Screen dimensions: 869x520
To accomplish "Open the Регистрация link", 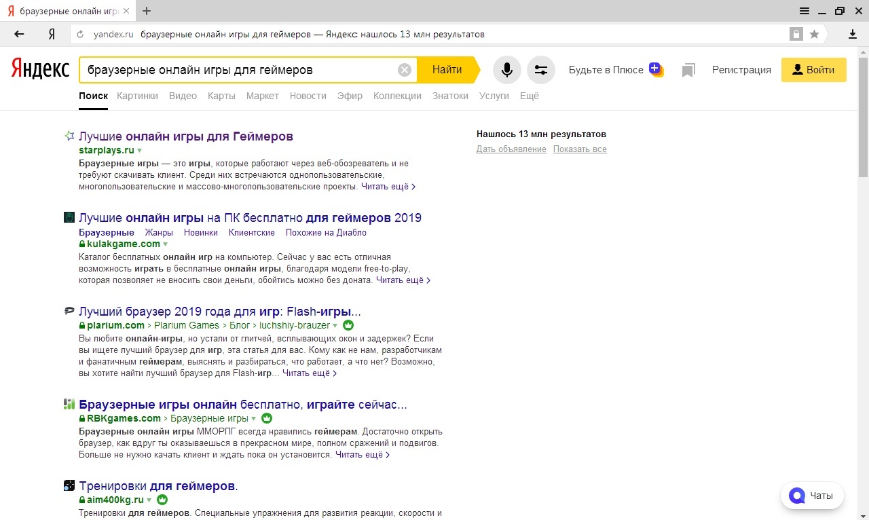I will pos(741,70).
